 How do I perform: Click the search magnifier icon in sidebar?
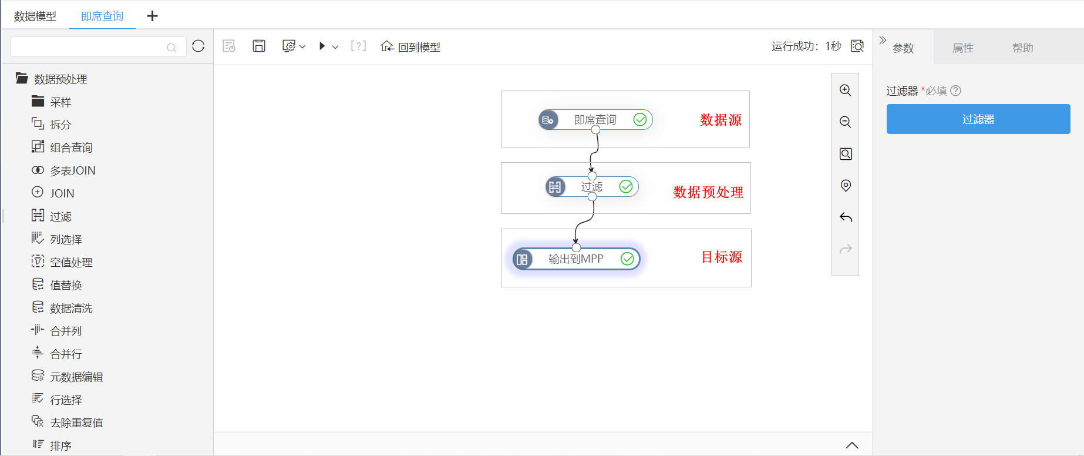171,48
